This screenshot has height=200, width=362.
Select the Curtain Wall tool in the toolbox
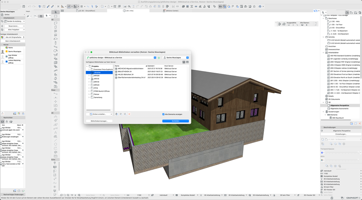55,63
